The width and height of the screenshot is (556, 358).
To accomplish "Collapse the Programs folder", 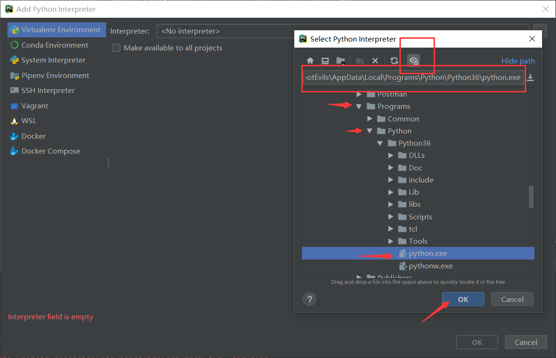I will coord(359,106).
